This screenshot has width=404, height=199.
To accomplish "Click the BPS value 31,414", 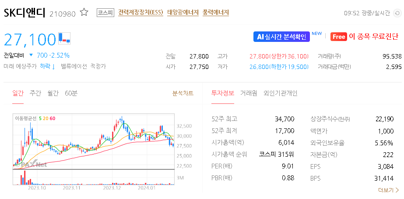I will coord(384,178).
